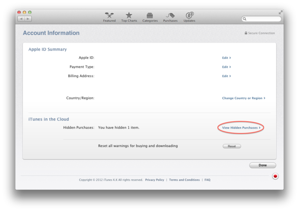Go back with the left arrow button
The height and width of the screenshot is (211, 299).
point(21,19)
